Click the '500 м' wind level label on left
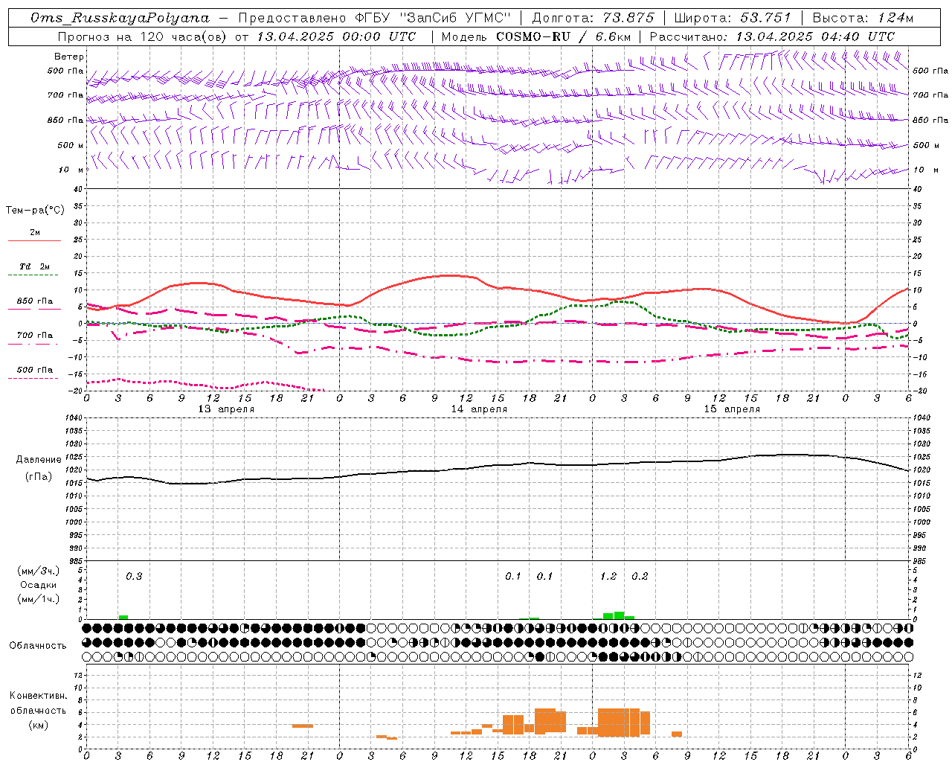 pos(71,145)
